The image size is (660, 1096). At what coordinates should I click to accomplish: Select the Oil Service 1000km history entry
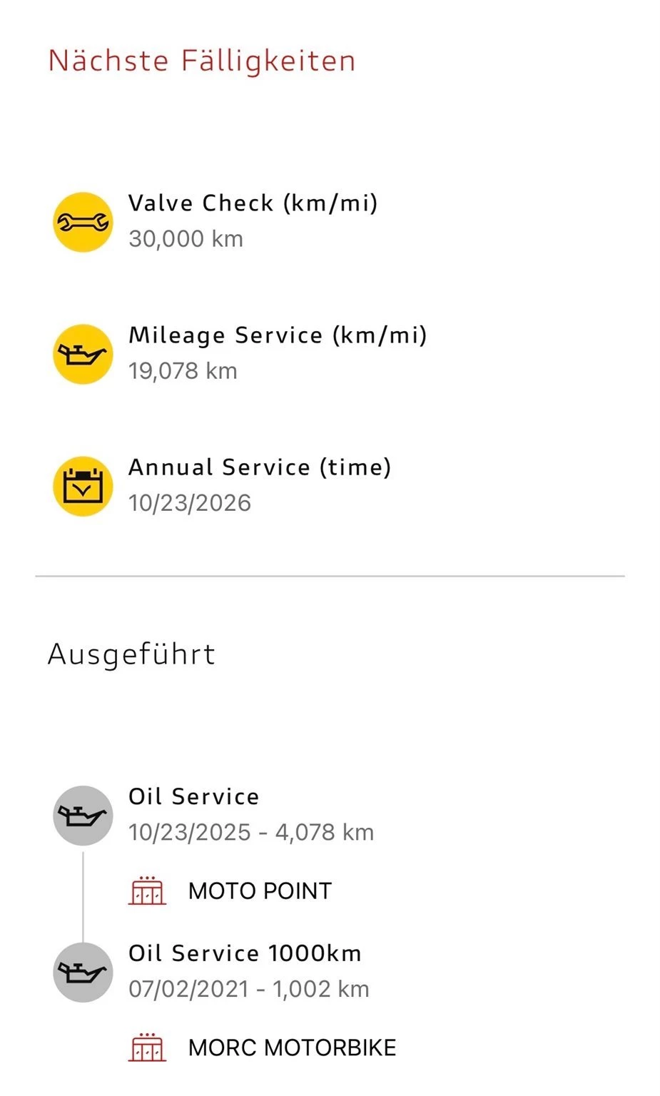pyautogui.click(x=245, y=953)
